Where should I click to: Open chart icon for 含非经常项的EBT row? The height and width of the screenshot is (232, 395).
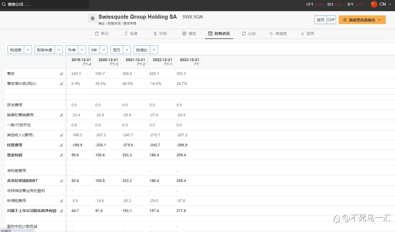(x=61, y=181)
